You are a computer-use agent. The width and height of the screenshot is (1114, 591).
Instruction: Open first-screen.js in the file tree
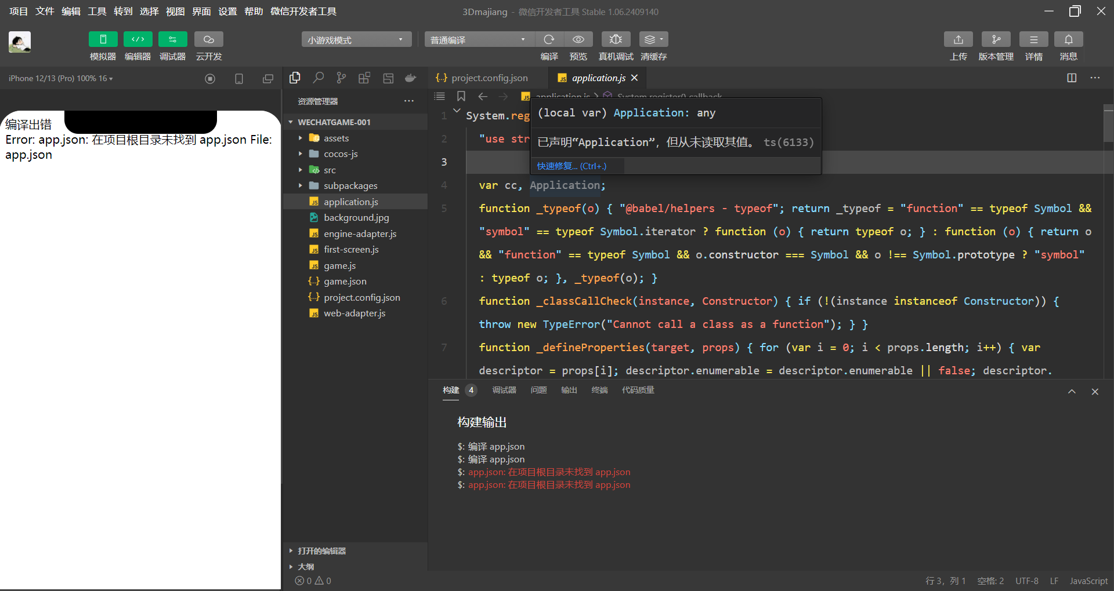pyautogui.click(x=355, y=249)
